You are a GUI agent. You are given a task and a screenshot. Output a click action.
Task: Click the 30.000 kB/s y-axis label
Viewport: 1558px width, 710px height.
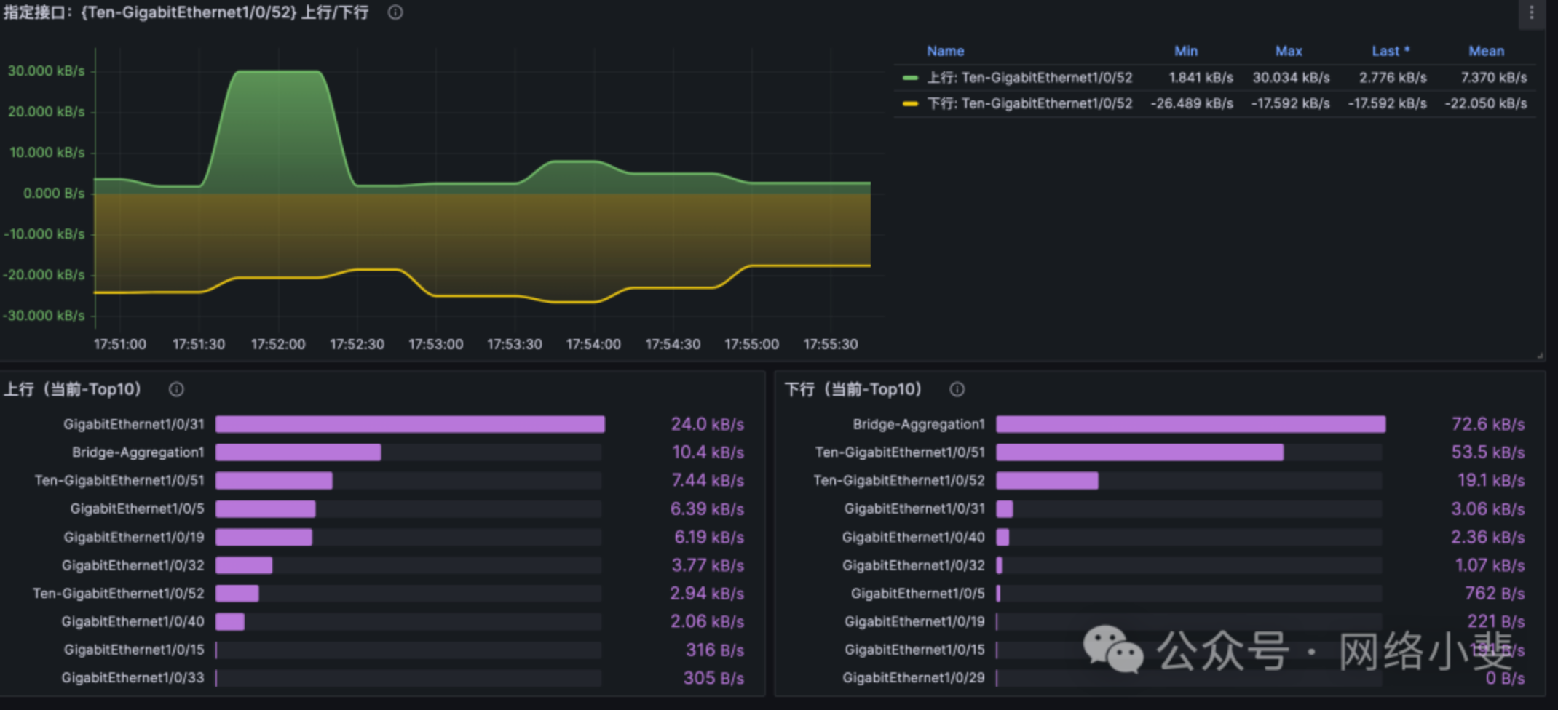[46, 71]
